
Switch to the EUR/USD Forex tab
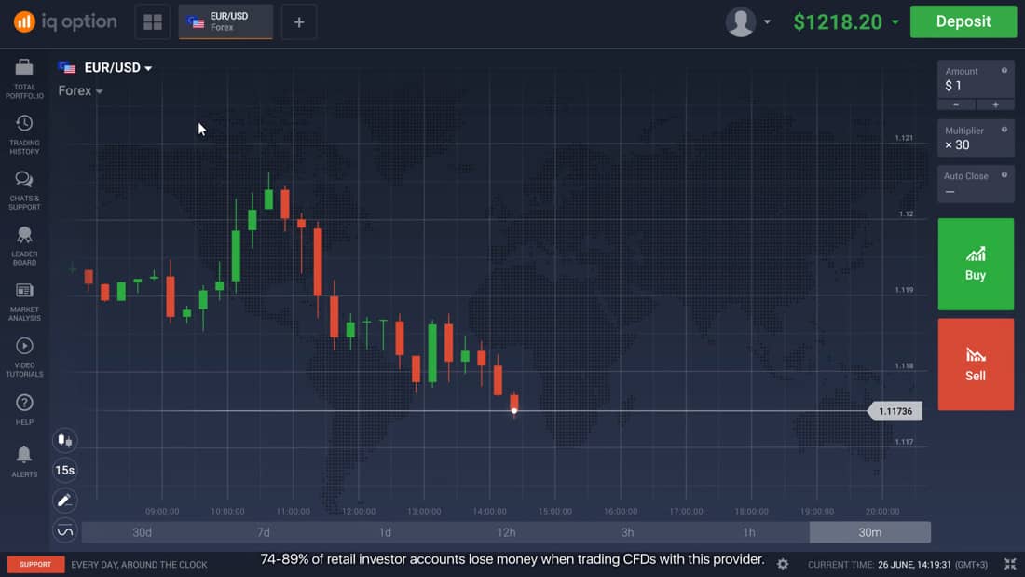pos(225,22)
